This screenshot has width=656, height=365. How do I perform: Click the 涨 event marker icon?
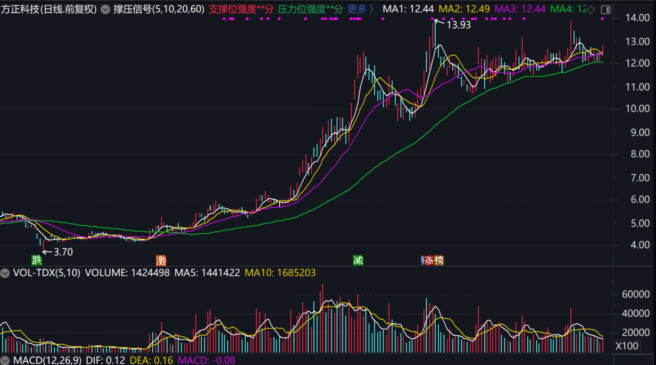(x=426, y=260)
